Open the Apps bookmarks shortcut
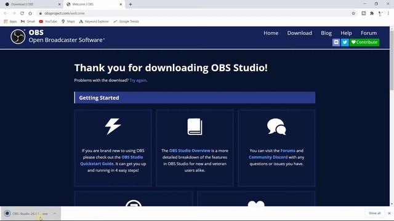 pyautogui.click(x=10, y=21)
